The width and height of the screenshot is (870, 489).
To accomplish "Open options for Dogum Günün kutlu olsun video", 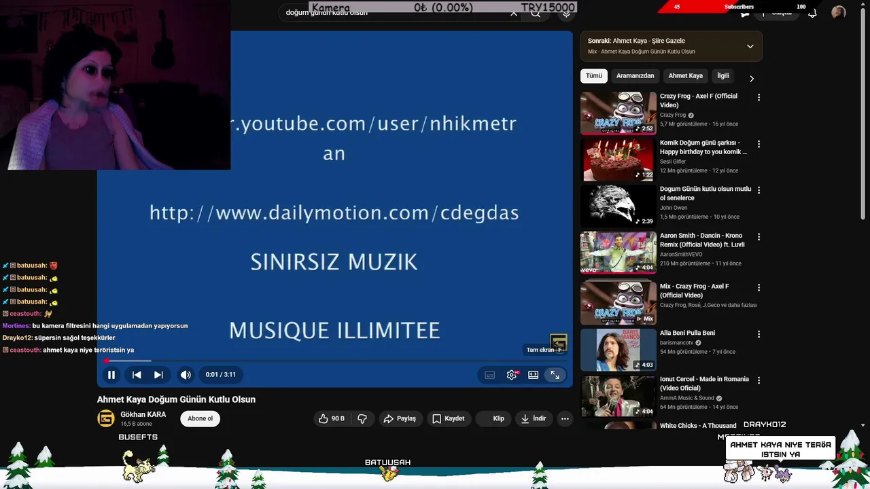I will [759, 190].
